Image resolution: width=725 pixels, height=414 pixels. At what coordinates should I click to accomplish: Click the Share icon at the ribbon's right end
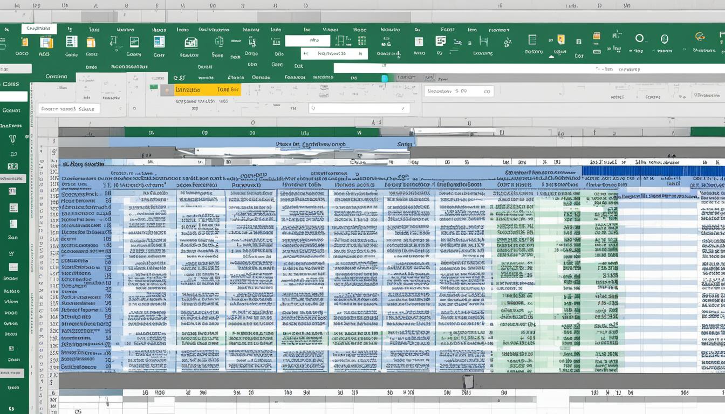tap(700, 38)
